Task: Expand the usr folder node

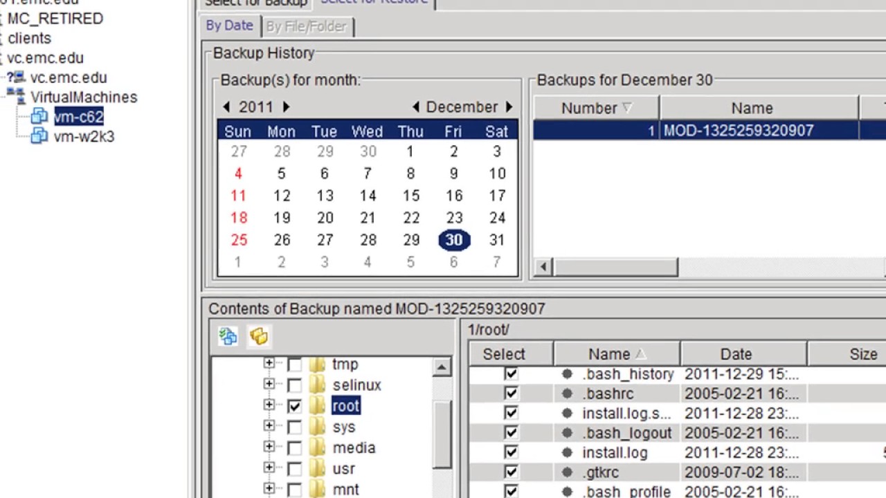Action: pos(269,468)
